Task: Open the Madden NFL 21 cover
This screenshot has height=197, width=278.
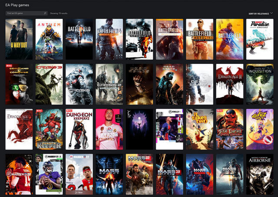Action: point(49,174)
